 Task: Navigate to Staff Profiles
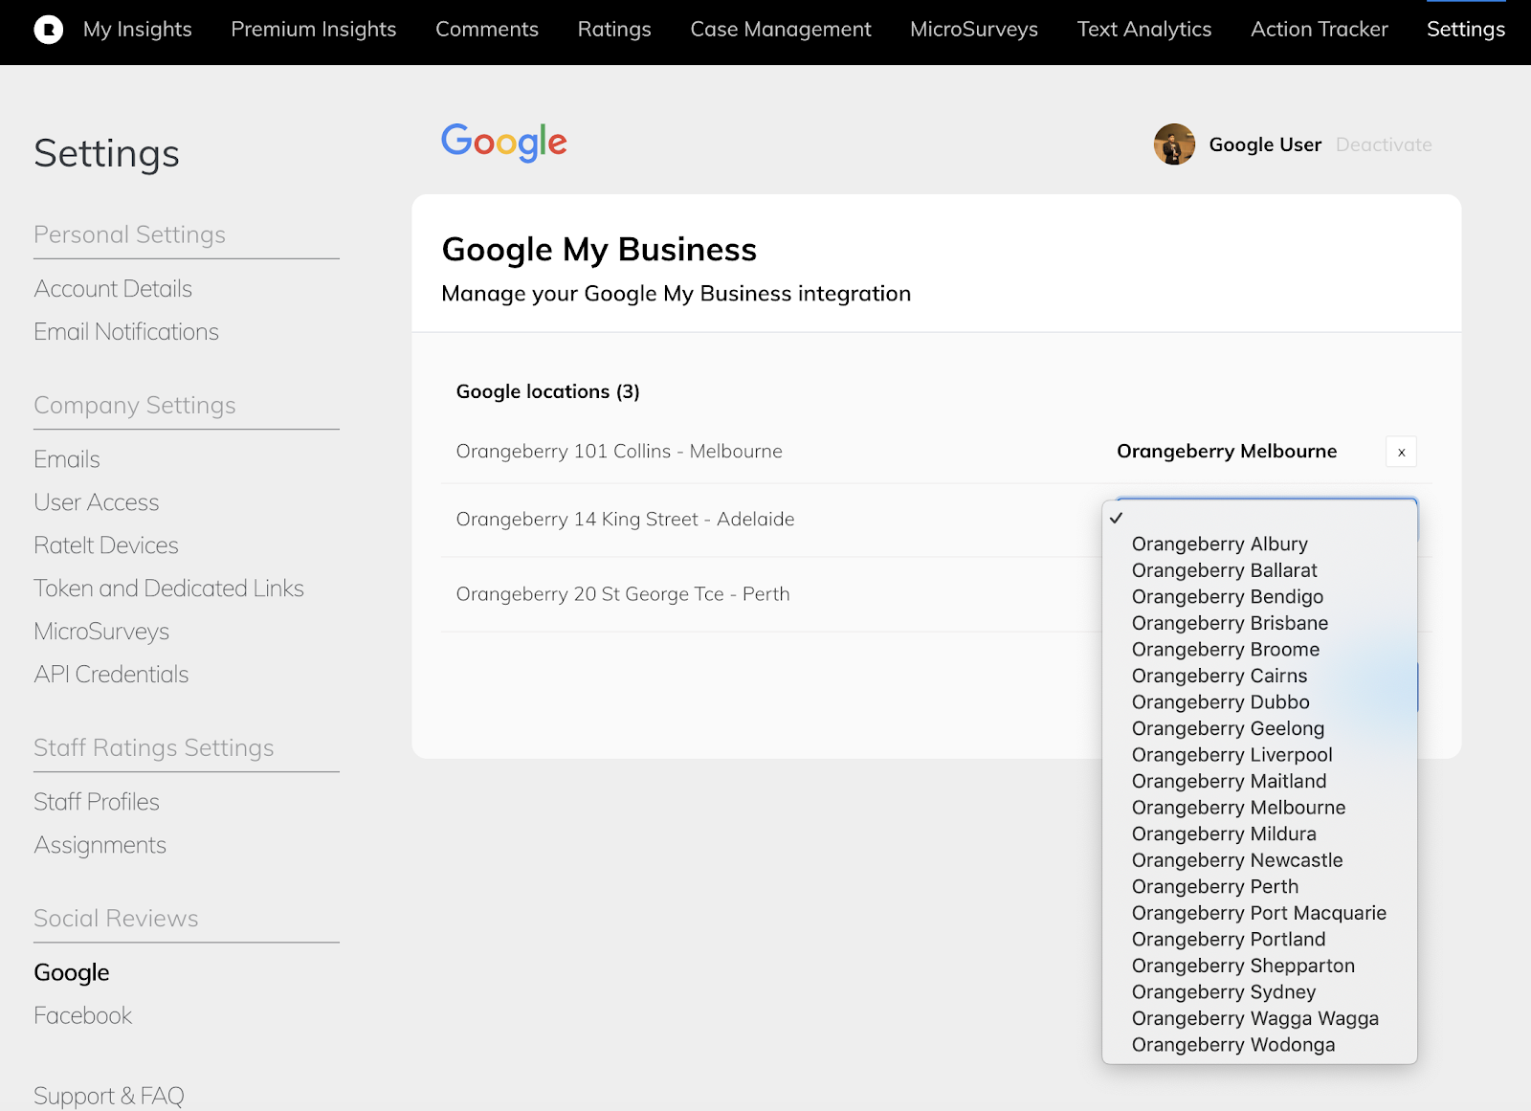[x=97, y=802]
